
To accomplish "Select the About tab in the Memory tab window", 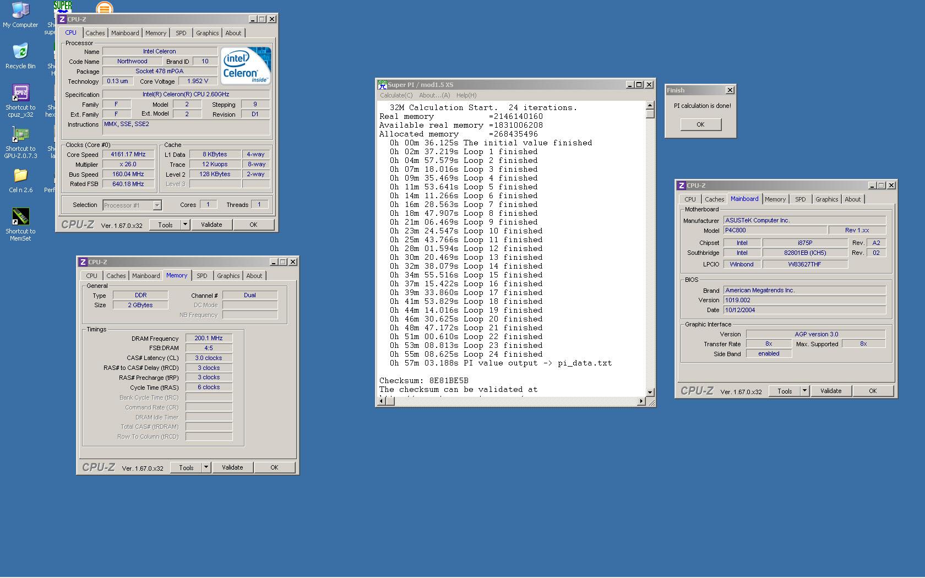I will click(x=254, y=276).
